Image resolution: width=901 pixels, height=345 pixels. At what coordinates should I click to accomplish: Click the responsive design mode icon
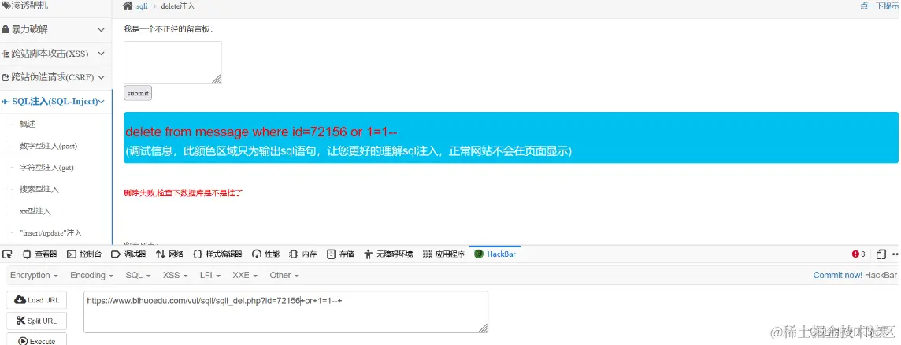coord(881,254)
